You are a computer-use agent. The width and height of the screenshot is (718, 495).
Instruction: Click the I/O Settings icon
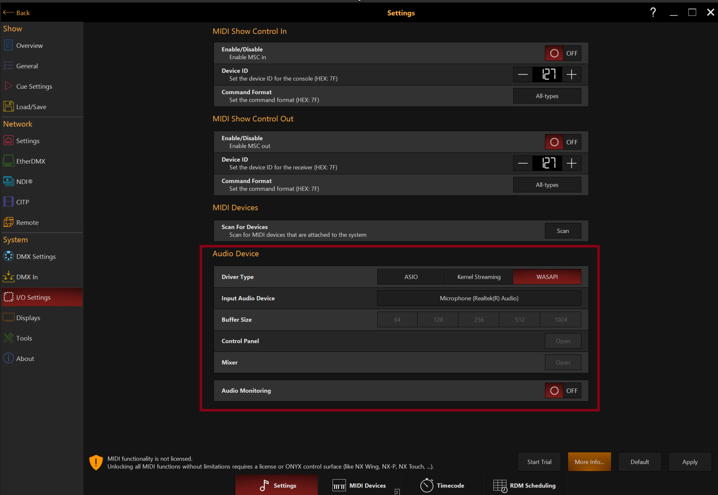pos(8,297)
